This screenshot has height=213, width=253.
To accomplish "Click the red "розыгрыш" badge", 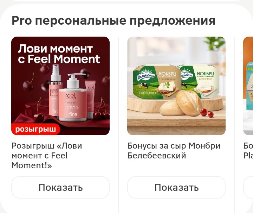I will [x=35, y=129].
